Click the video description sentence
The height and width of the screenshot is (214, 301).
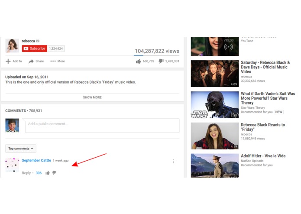71,82
